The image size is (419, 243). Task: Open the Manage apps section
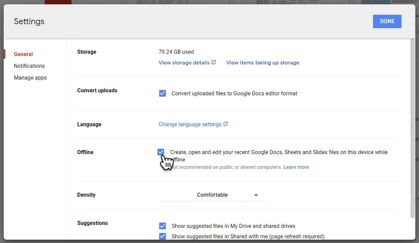[x=30, y=78]
